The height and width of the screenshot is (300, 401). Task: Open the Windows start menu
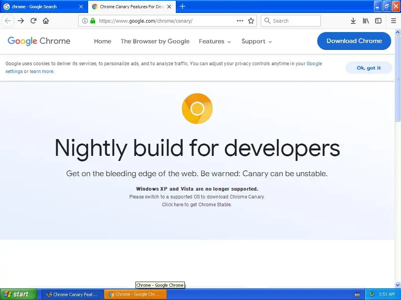19,294
